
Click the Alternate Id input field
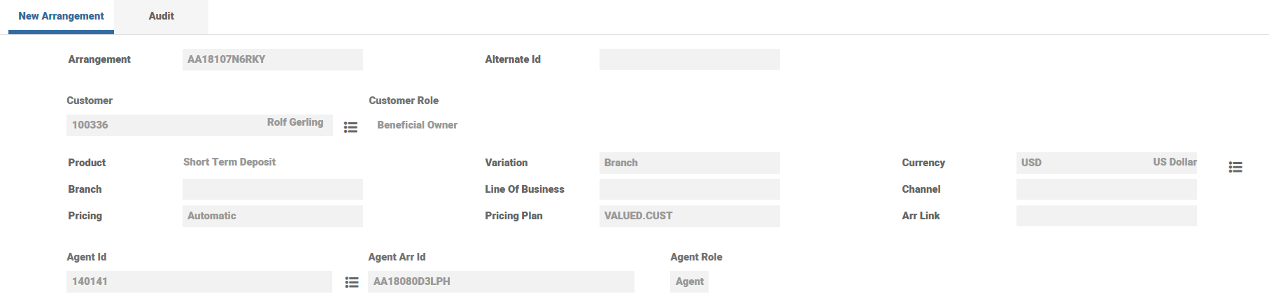[689, 59]
